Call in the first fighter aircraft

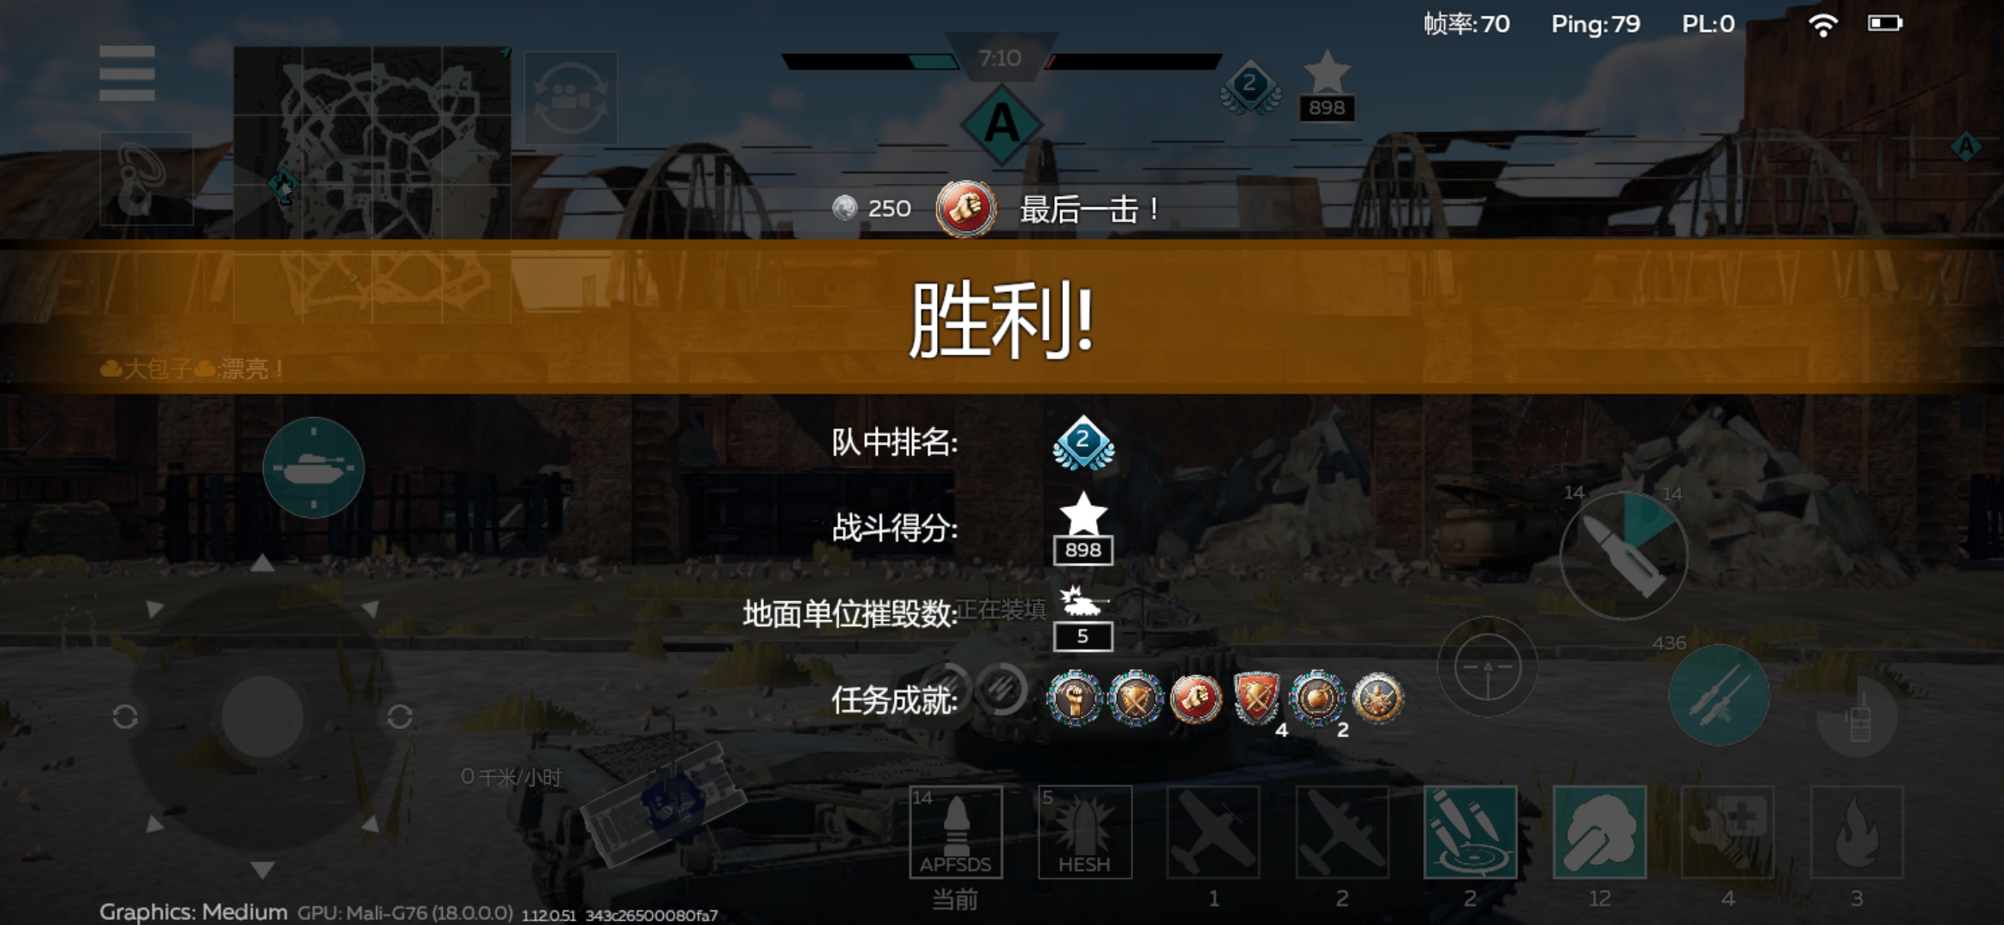coord(1213,832)
